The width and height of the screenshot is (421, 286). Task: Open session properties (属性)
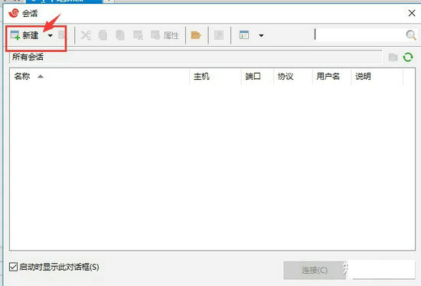[165, 35]
